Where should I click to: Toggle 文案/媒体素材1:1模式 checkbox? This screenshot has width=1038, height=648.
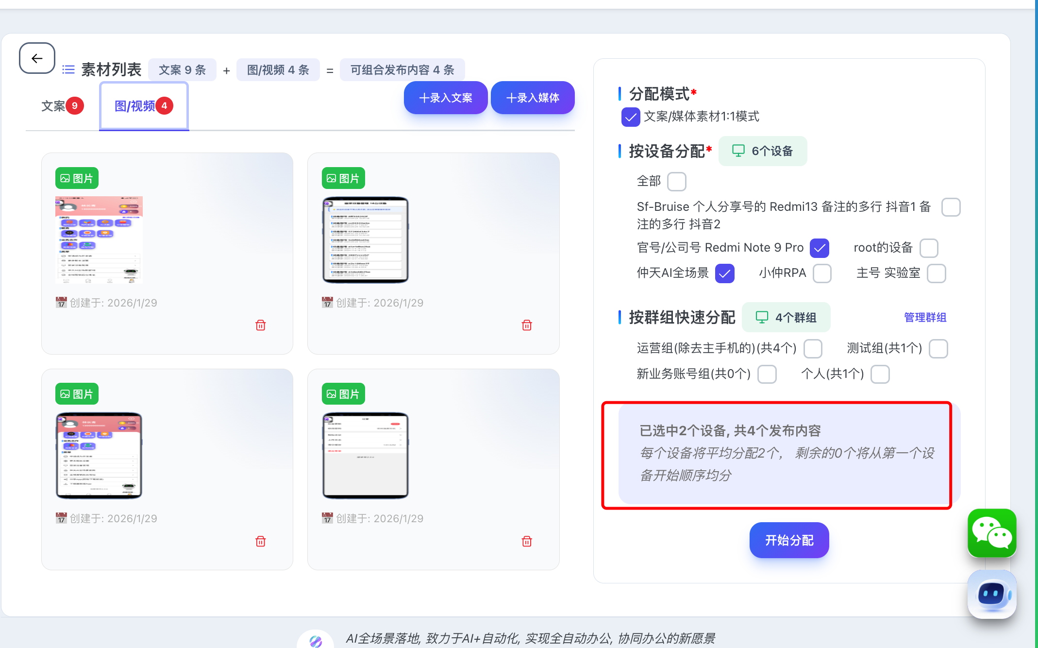pos(631,117)
